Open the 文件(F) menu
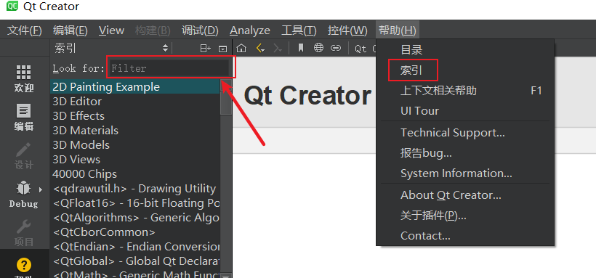The height and width of the screenshot is (278, 596). point(24,30)
